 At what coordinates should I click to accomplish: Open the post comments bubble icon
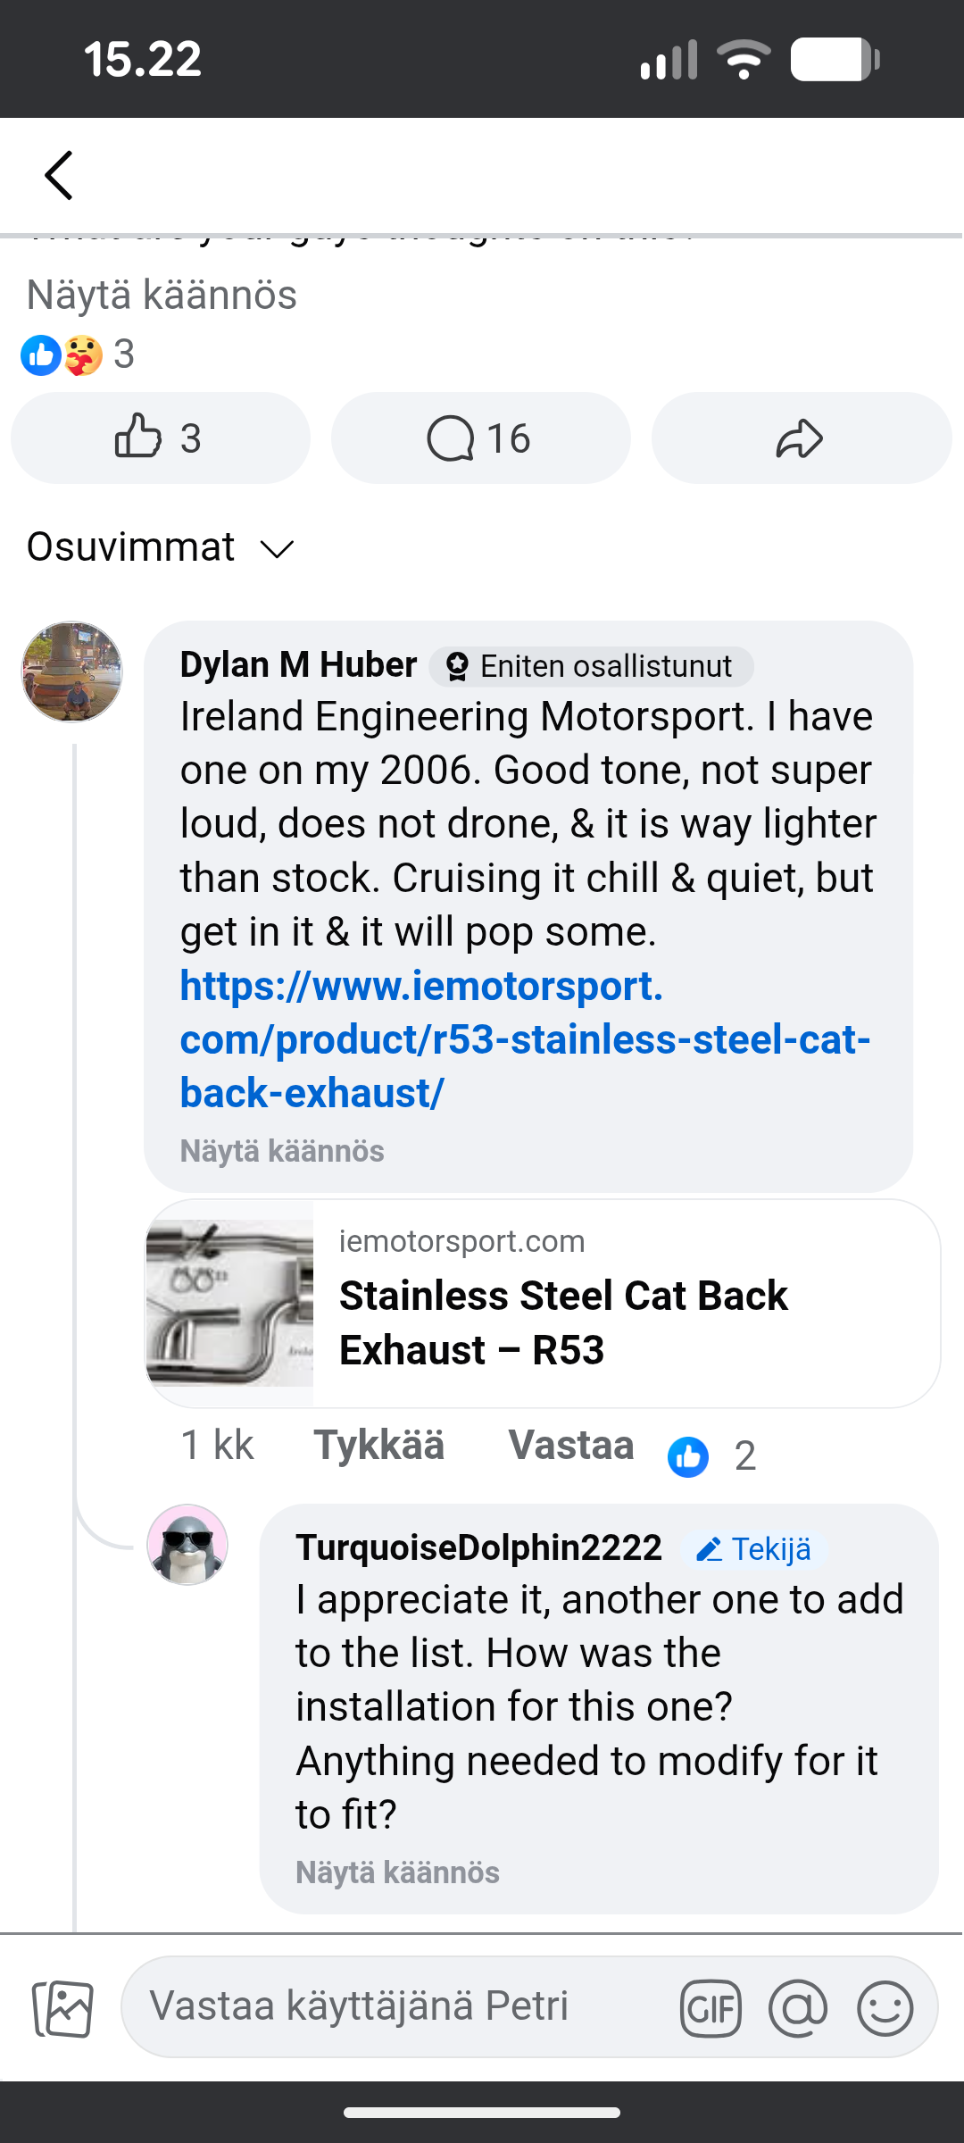coord(480,438)
